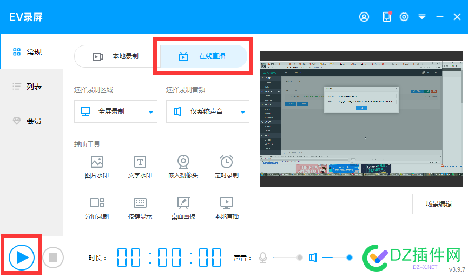Screen dimensions: 468x277
Task: Minimize the EV录屏 window
Action: click(440, 17)
